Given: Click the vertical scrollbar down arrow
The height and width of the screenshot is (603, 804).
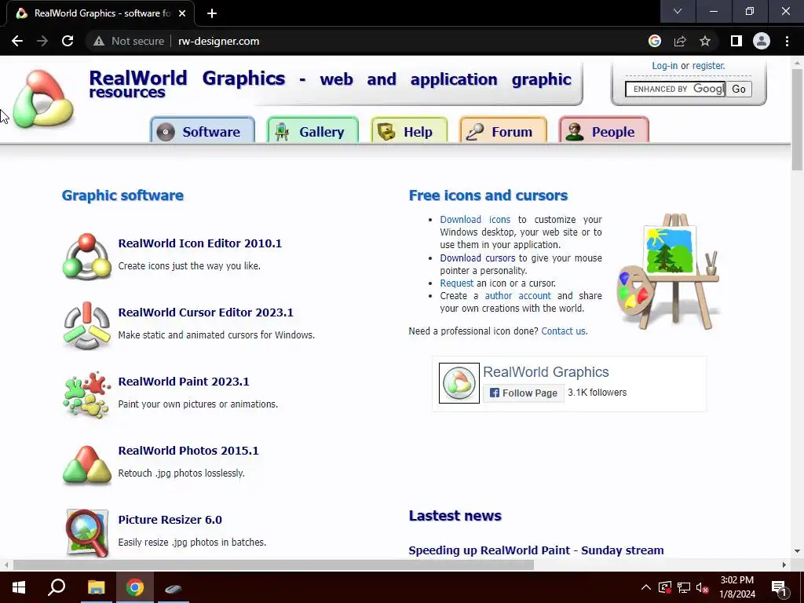Looking at the screenshot, I should (x=797, y=551).
